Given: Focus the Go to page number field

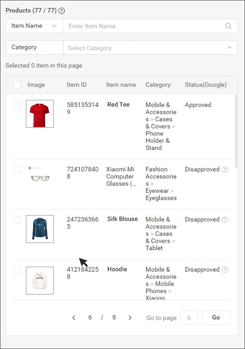Looking at the screenshot, I should pos(189,318).
